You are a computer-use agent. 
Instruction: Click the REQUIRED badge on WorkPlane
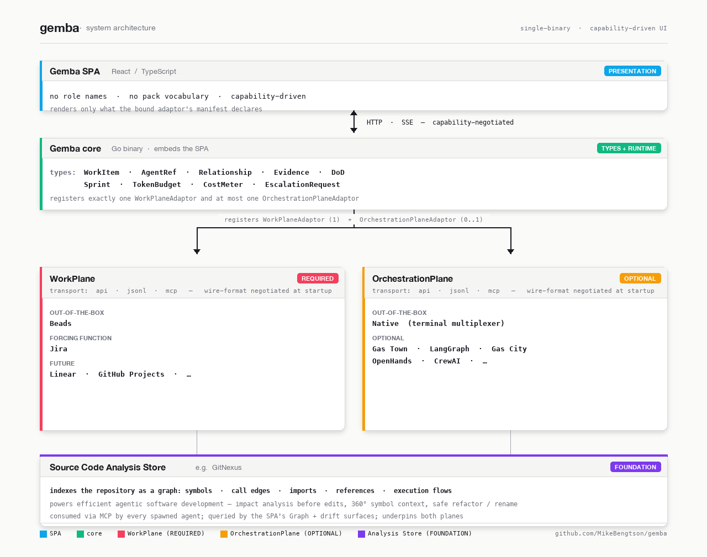[318, 278]
